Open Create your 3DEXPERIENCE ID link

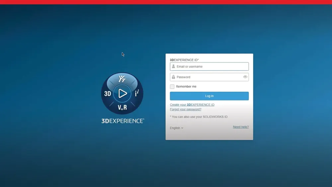pos(192,105)
